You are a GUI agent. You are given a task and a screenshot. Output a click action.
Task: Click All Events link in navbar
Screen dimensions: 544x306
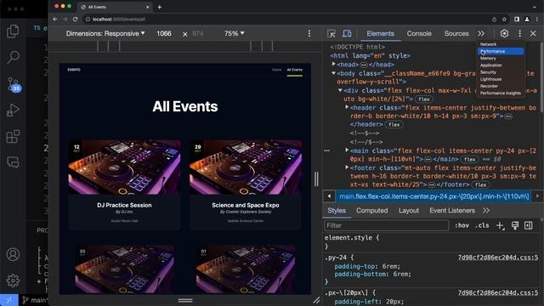click(295, 70)
